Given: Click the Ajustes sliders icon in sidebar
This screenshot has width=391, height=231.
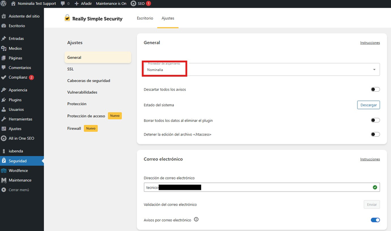Looking at the screenshot, I should pos(4,129).
